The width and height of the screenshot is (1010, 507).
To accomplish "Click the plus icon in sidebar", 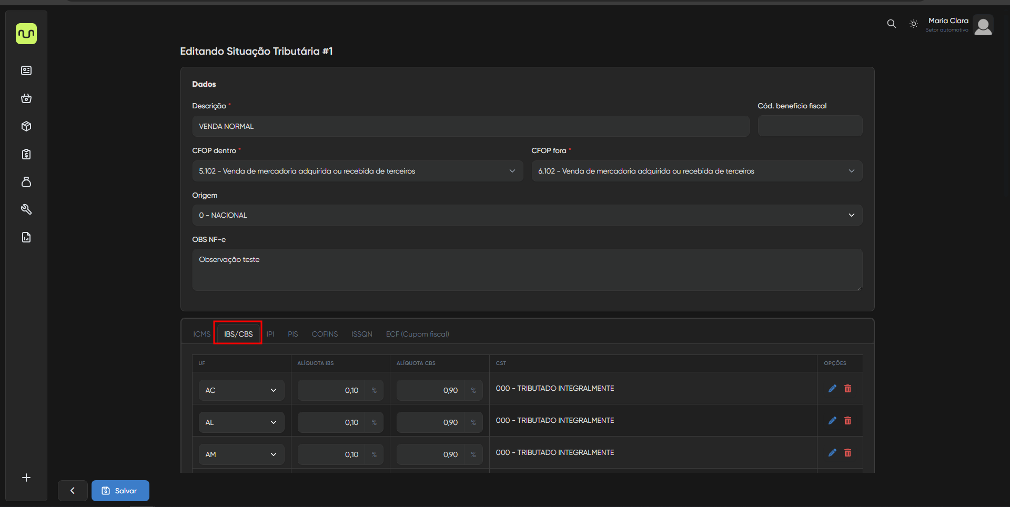I will click(x=26, y=478).
